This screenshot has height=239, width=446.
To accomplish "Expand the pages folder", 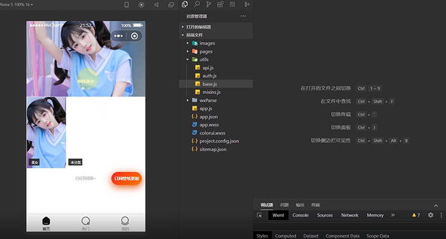I will (216, 51).
